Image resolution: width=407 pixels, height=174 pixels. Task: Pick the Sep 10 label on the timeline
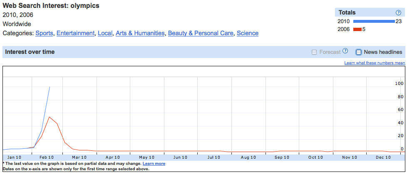(282, 157)
